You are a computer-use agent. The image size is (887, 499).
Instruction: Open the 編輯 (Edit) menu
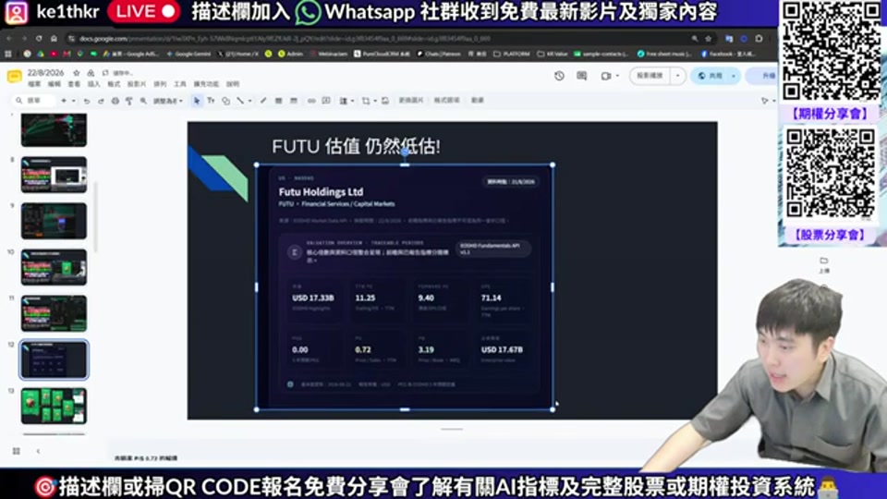(x=55, y=84)
